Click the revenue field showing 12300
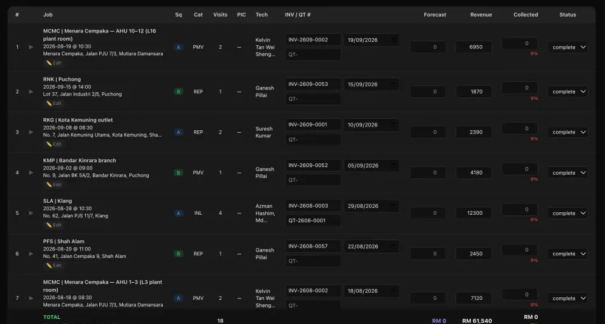 click(474, 213)
